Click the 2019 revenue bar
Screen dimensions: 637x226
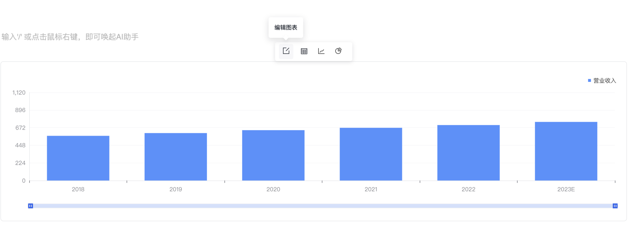tap(176, 157)
